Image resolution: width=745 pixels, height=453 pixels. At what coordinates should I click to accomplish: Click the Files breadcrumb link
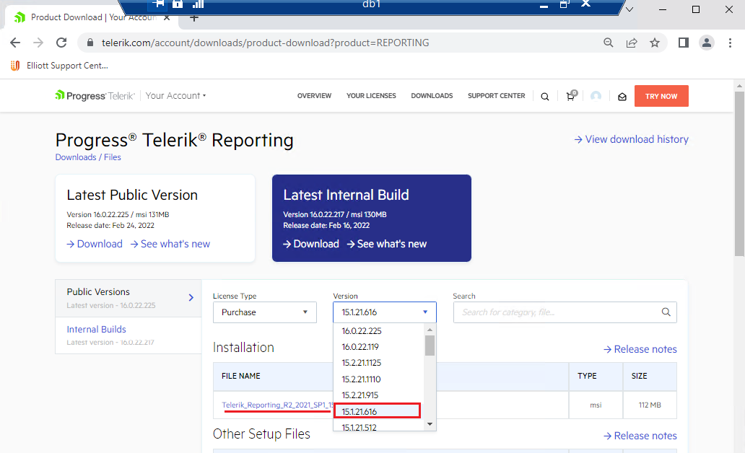[113, 157]
